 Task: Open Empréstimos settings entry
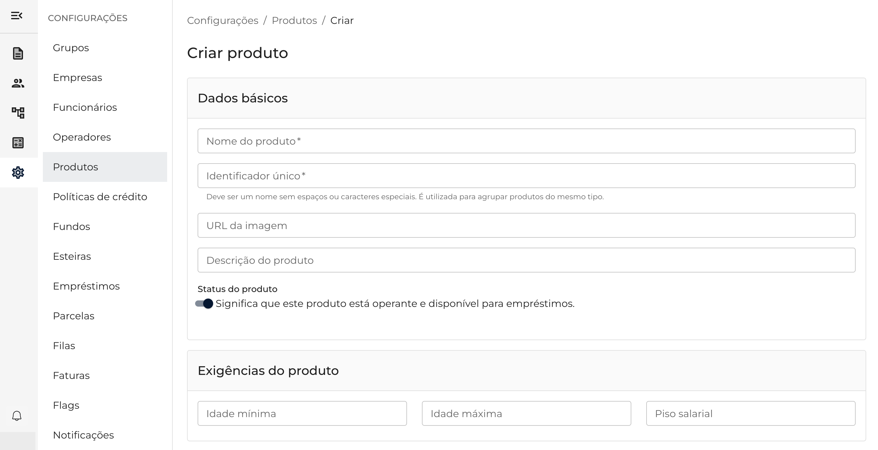pos(86,286)
